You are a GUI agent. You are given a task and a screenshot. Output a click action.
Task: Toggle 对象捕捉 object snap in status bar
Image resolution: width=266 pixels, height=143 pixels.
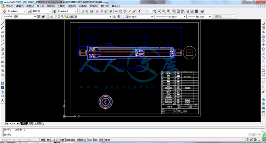[71, 140]
